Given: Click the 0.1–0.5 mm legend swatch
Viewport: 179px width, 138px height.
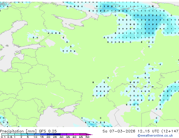Looking at the screenshot, I should pos(5,134).
